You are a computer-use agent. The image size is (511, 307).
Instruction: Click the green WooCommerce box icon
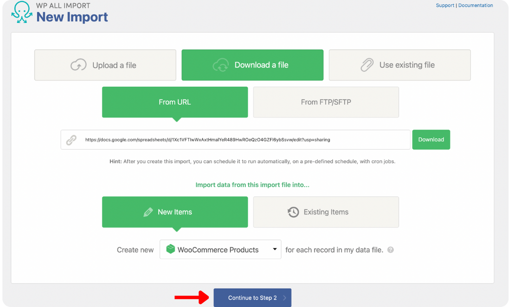170,249
